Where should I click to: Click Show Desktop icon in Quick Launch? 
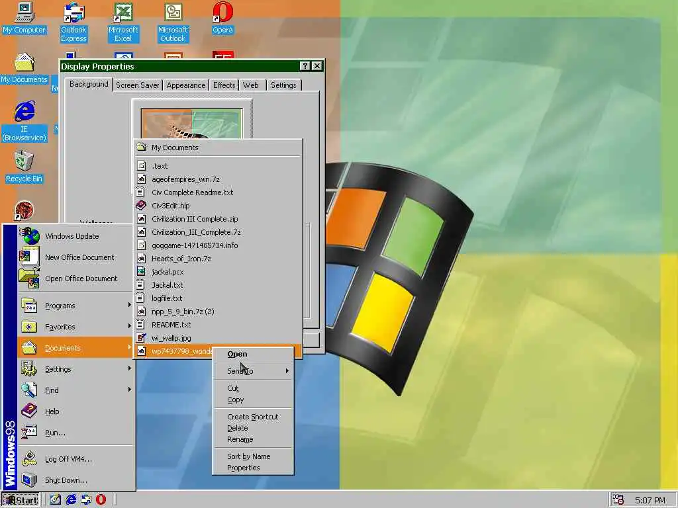click(56, 500)
